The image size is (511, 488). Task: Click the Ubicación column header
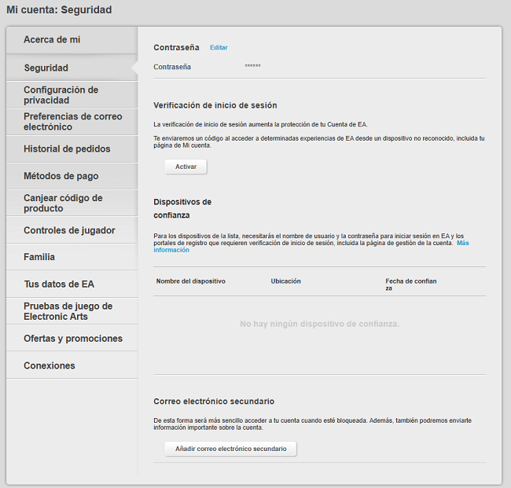[285, 281]
